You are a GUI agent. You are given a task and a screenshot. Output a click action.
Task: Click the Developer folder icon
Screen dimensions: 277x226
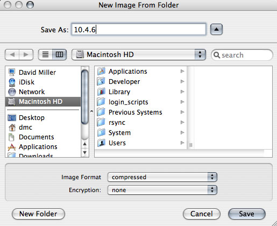pos(101,81)
